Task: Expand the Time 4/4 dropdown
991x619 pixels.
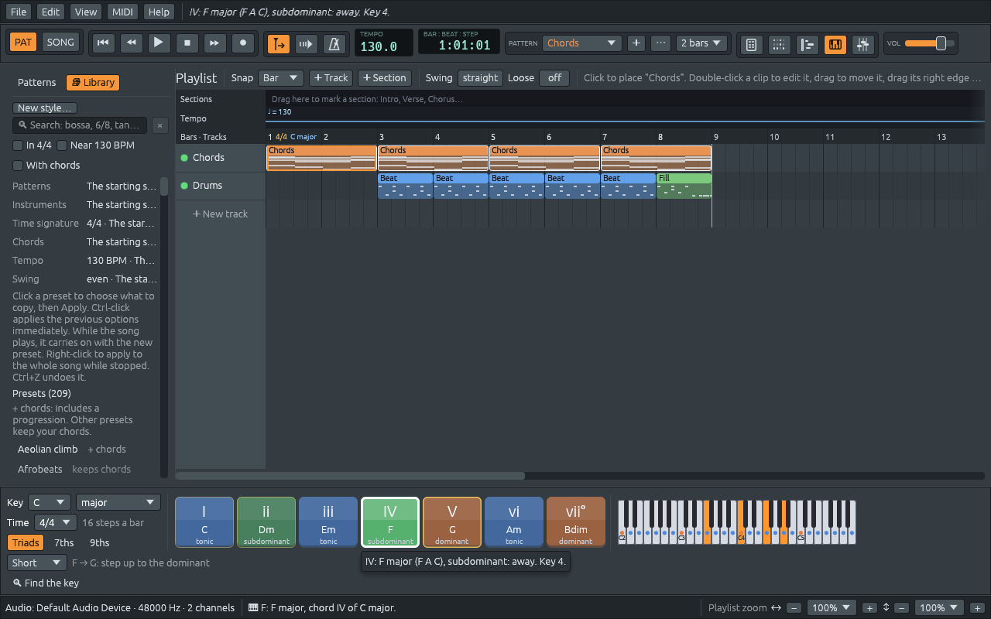Action: coord(56,522)
